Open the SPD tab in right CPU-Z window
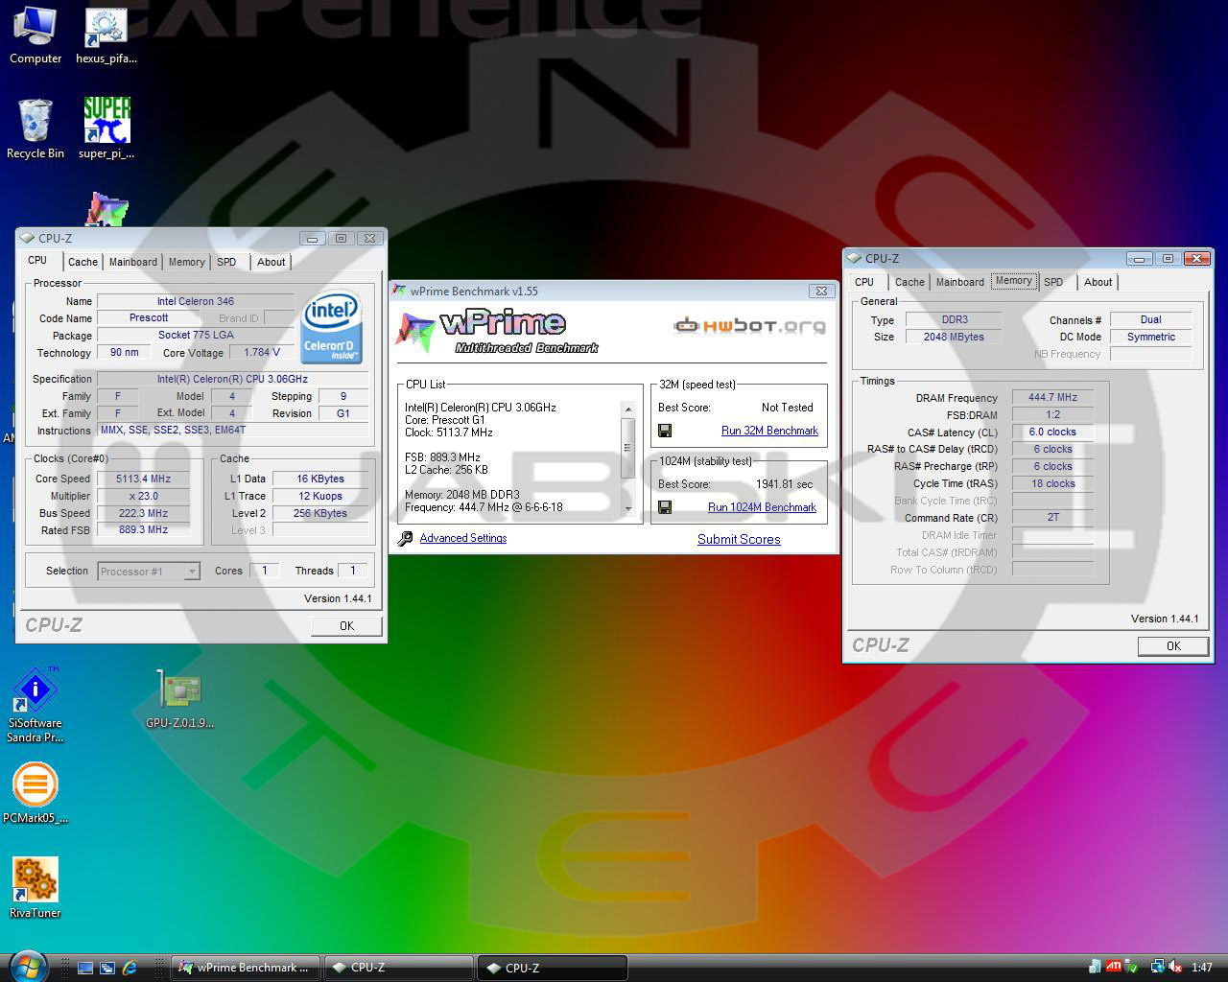Image resolution: width=1228 pixels, height=982 pixels. point(1053,282)
